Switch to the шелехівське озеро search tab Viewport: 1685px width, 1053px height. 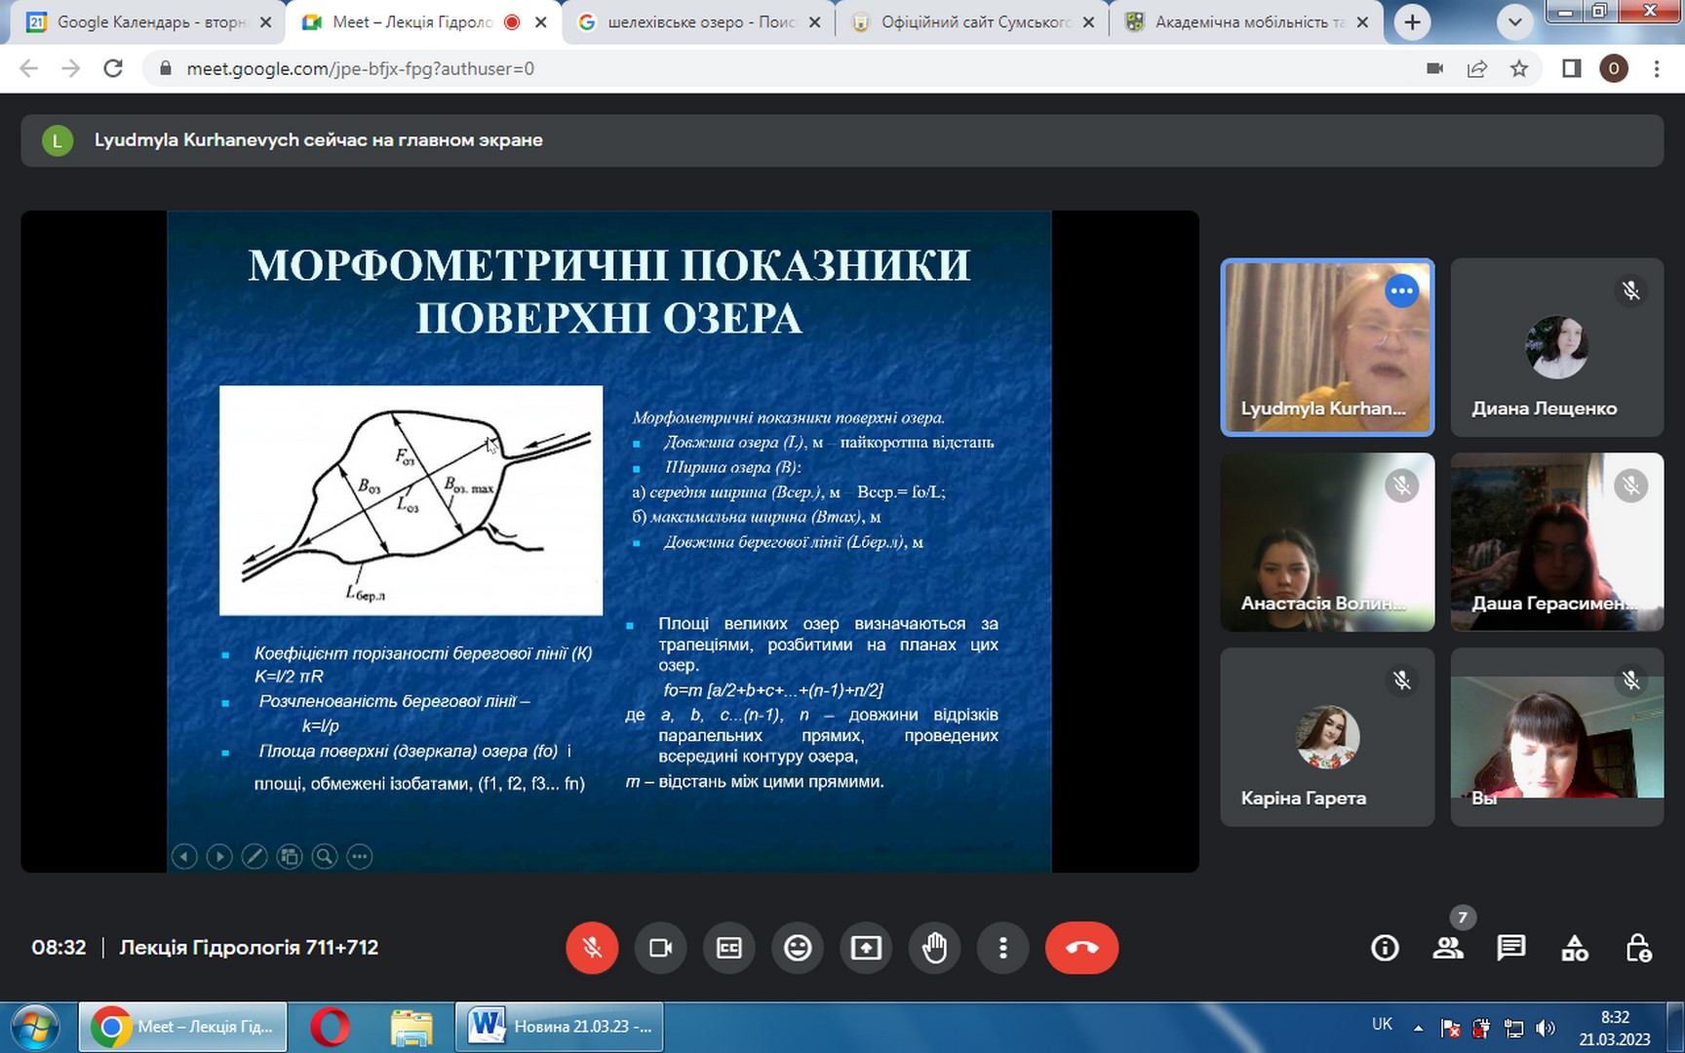698,21
